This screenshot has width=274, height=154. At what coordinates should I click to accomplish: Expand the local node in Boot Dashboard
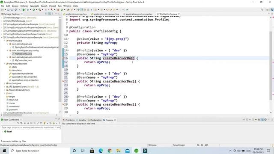point(3,131)
